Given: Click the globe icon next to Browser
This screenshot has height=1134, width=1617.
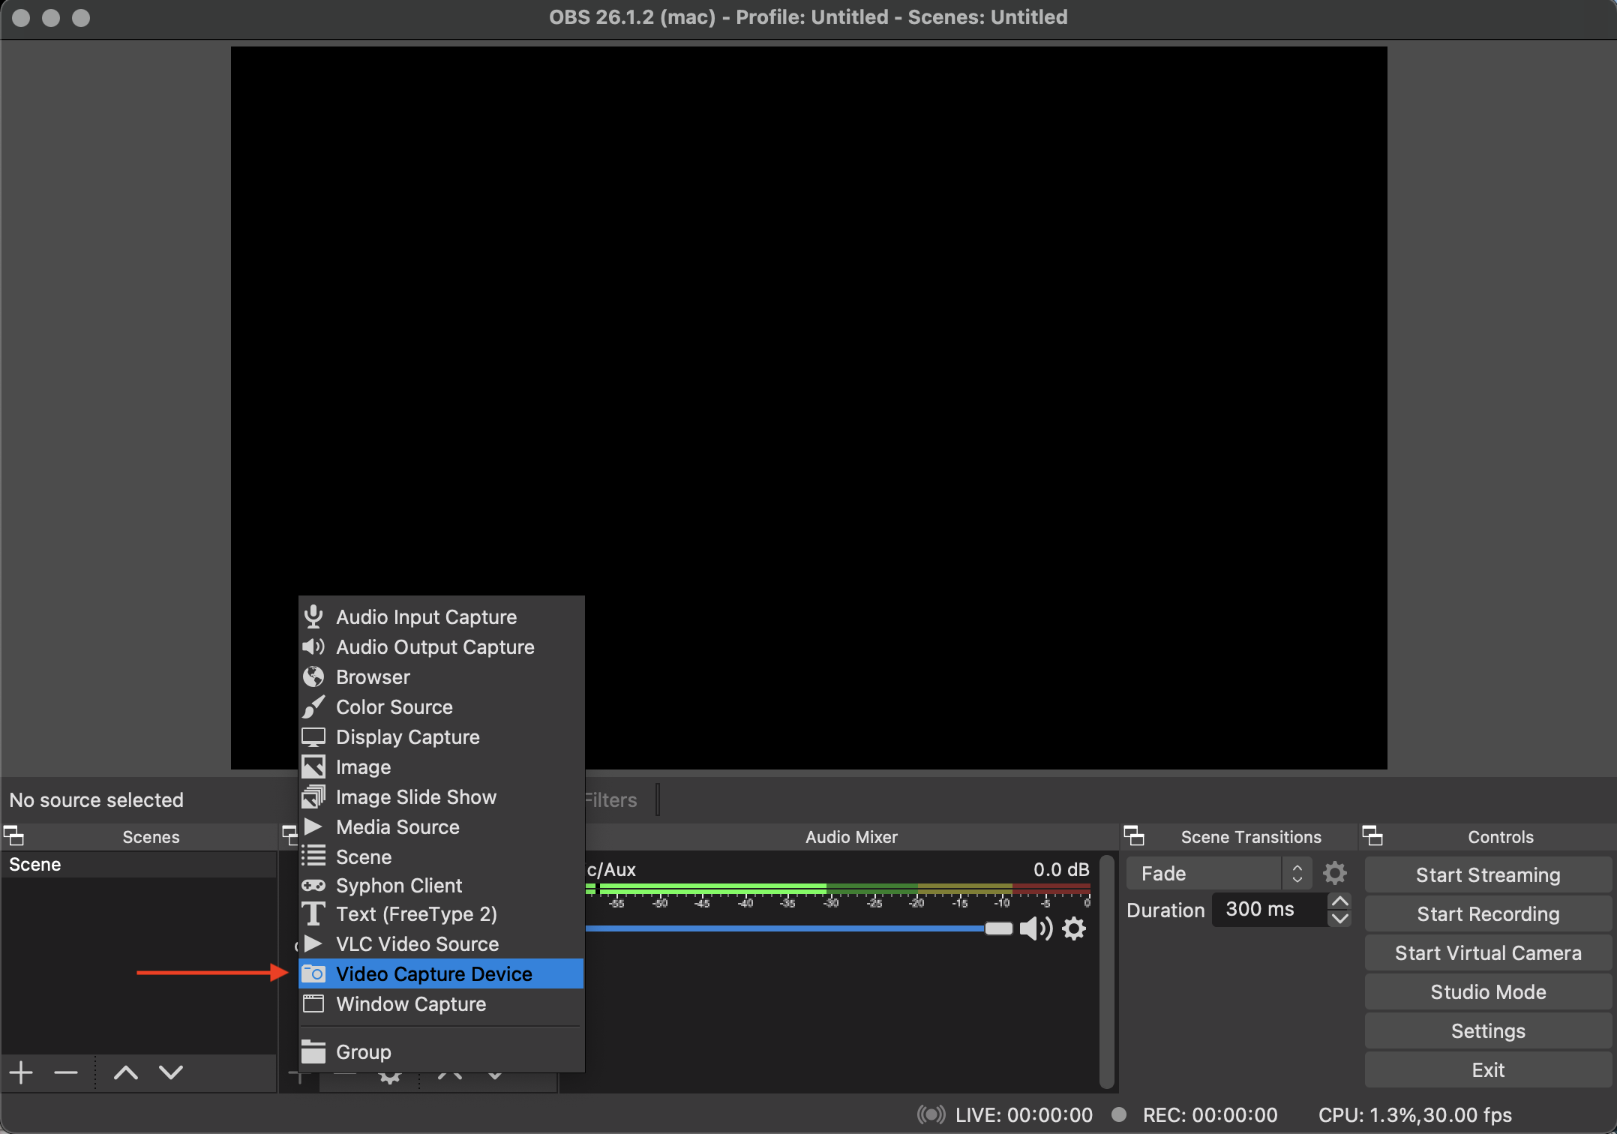Looking at the screenshot, I should (313, 676).
